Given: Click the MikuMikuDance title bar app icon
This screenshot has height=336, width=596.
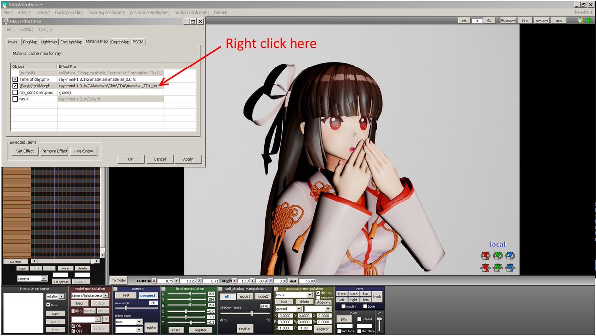Looking at the screenshot, I should pos(4,4).
